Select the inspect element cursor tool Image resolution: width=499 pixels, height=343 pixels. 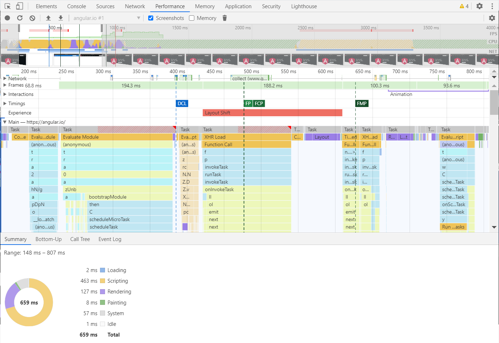tap(8, 6)
